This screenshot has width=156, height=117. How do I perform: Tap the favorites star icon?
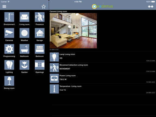44,6
